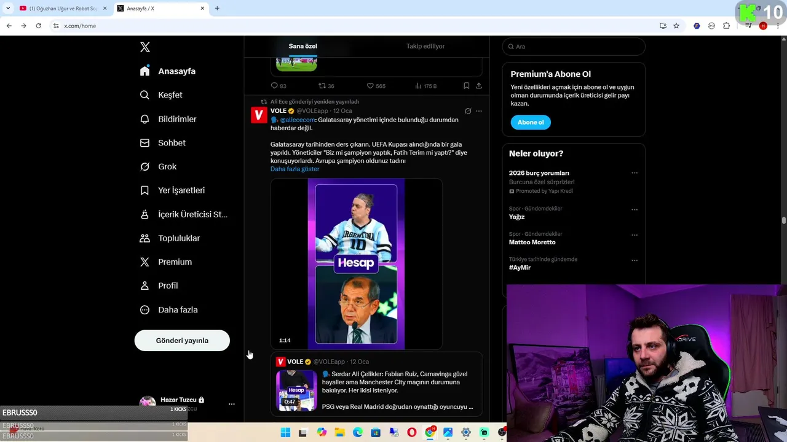Open Yer İşaretleri bookmarks

(172, 190)
